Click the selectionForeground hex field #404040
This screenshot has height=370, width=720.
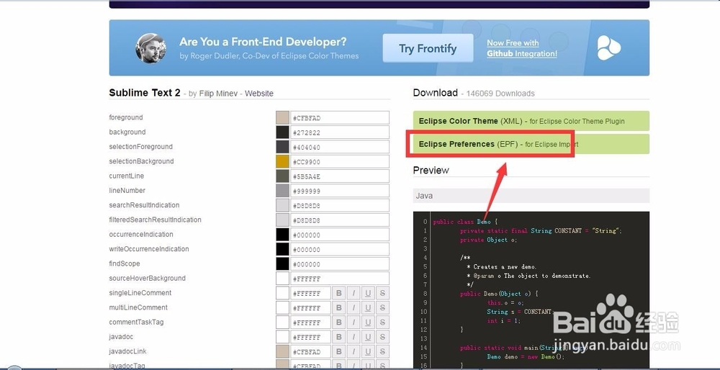point(340,147)
